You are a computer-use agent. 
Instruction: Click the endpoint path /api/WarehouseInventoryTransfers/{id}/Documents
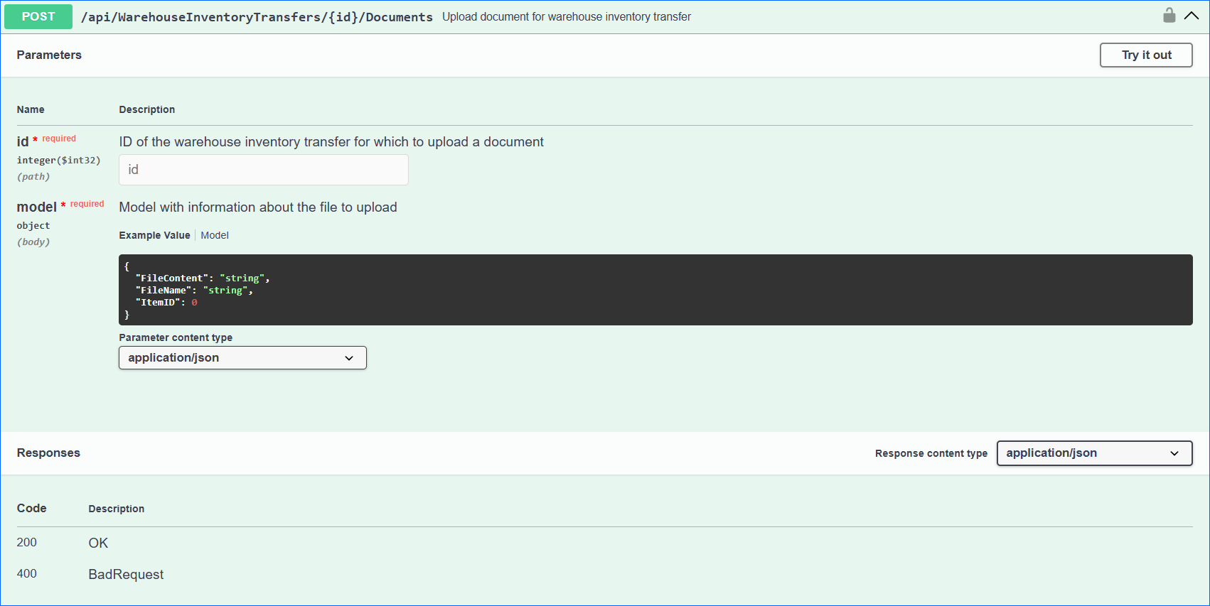tap(257, 17)
